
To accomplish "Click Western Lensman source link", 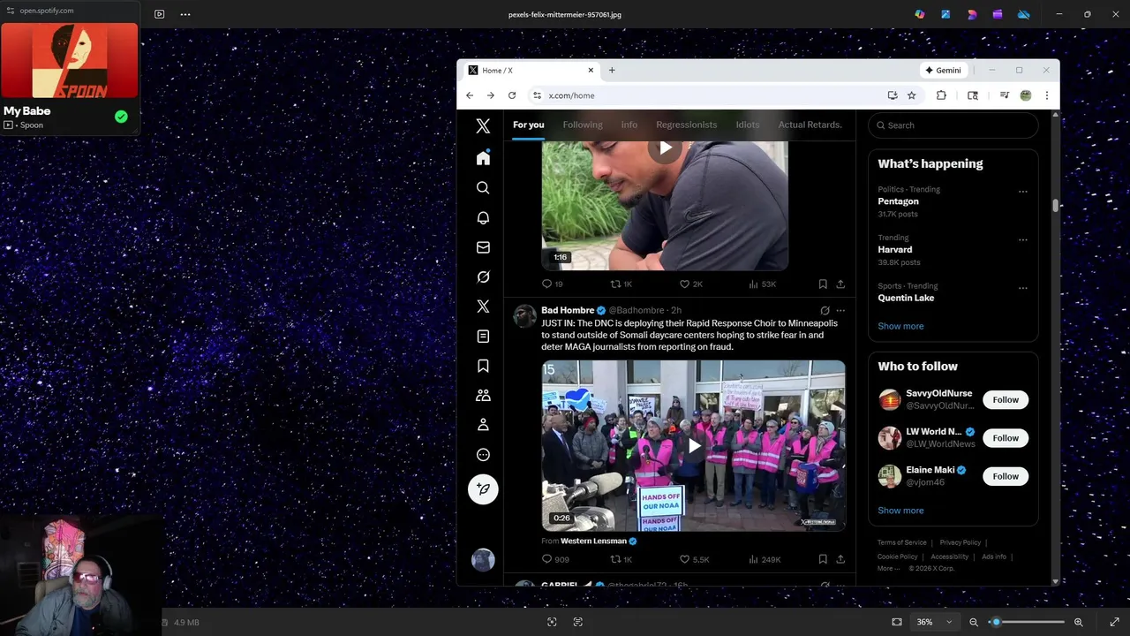I will click(593, 541).
